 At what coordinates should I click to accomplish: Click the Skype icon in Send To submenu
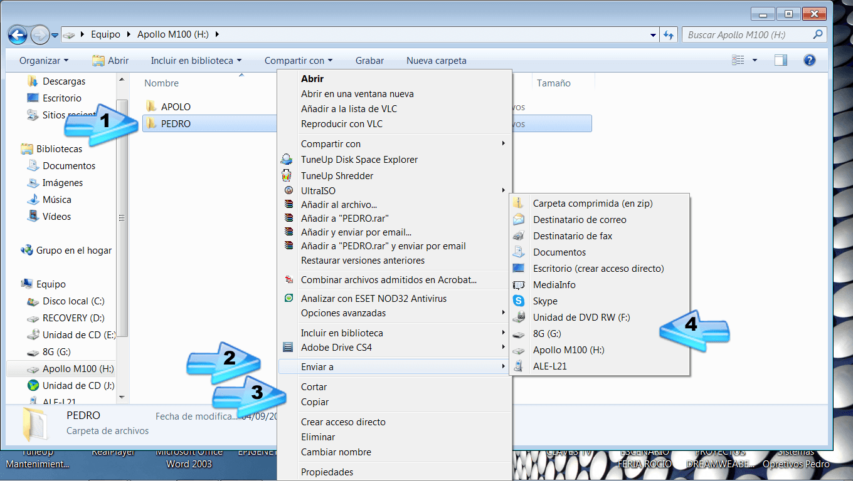(x=519, y=301)
